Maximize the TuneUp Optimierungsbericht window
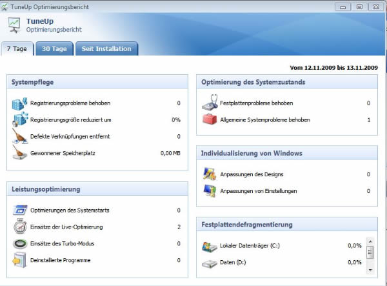The width and height of the screenshot is (387, 286). click(360, 7)
